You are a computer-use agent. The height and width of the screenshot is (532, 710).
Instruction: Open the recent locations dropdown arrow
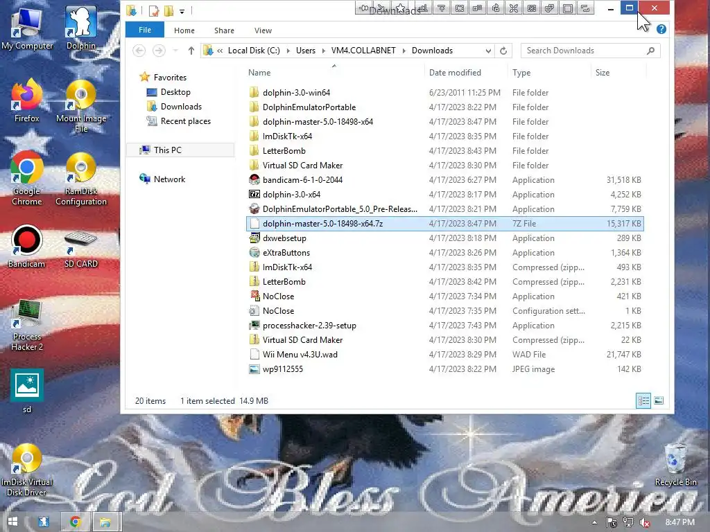coord(175,51)
